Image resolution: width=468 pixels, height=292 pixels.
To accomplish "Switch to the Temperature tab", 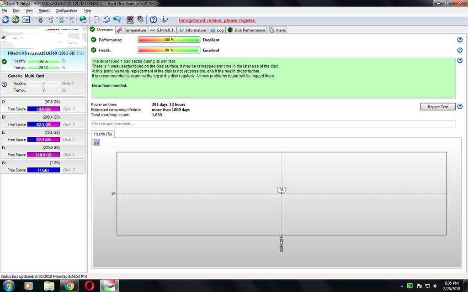I will tap(132, 30).
